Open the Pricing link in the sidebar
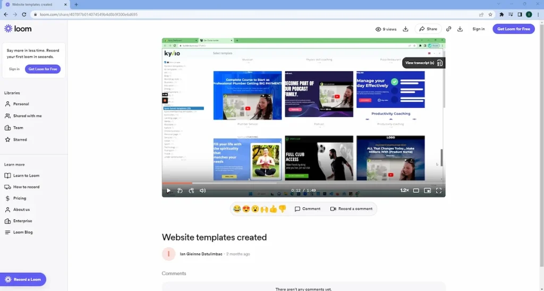 (20, 198)
